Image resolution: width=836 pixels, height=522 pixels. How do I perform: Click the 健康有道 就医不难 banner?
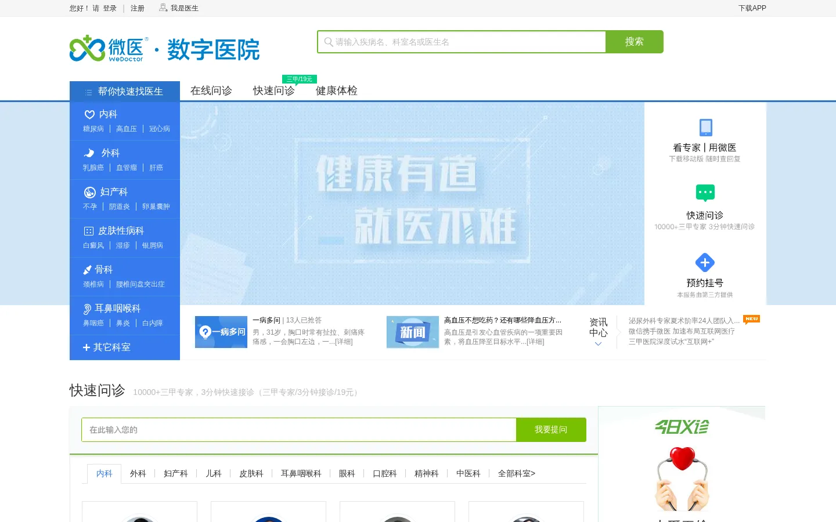(412, 204)
